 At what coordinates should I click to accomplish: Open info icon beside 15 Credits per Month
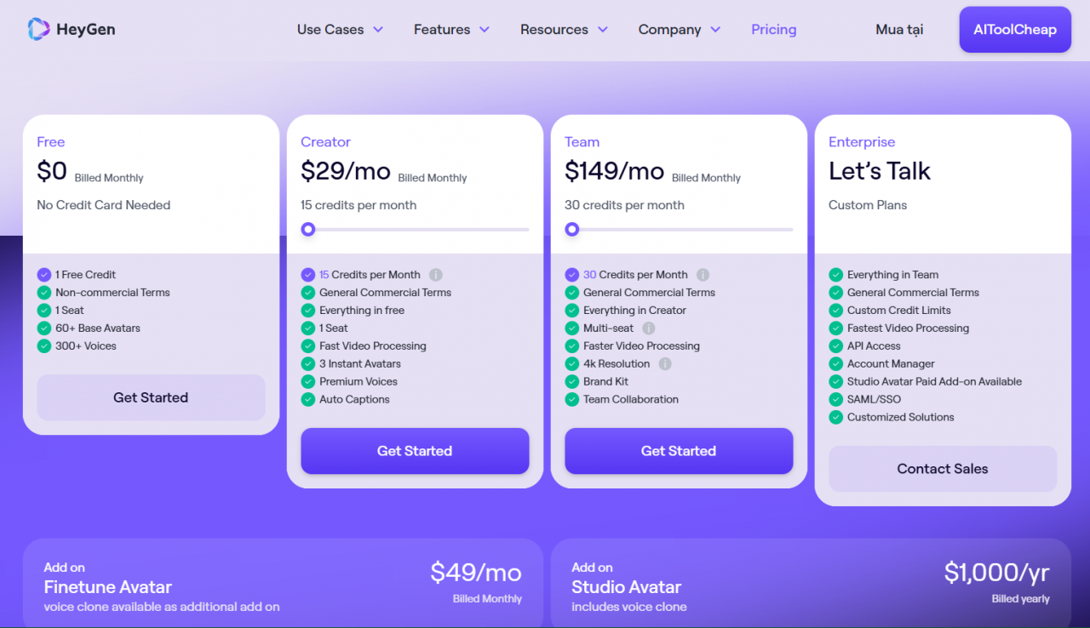436,275
